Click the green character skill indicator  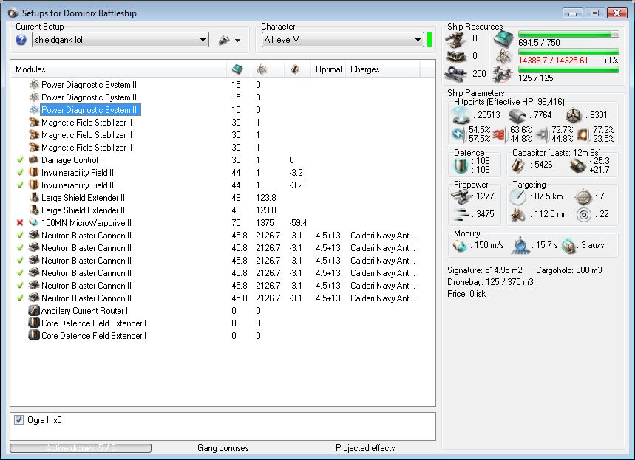tap(429, 40)
